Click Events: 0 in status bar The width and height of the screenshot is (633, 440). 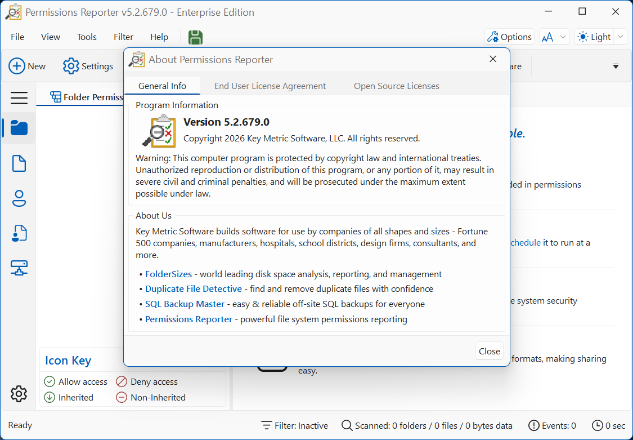click(x=552, y=425)
